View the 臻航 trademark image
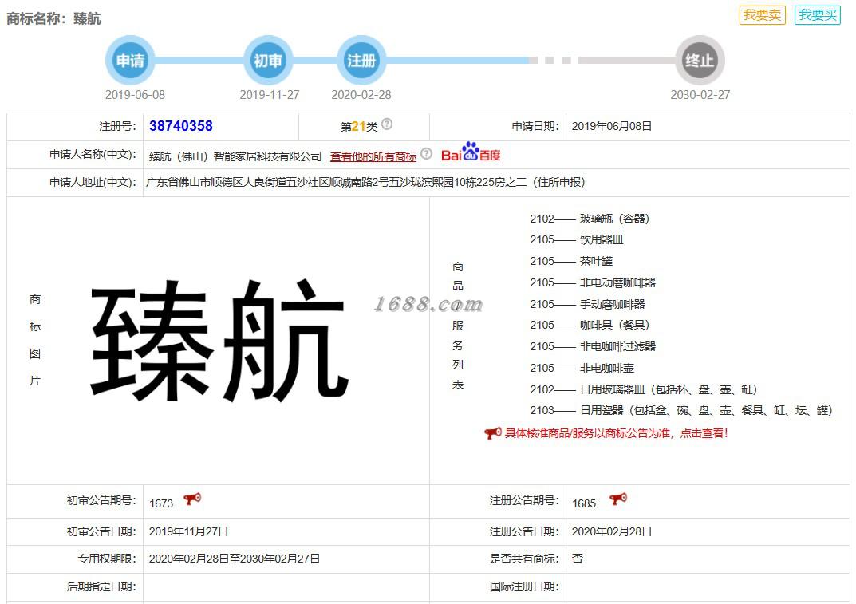 (219, 340)
